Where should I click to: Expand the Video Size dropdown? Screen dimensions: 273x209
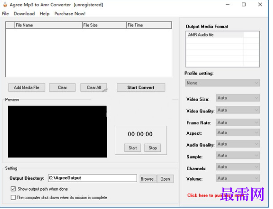pyautogui.click(x=238, y=98)
